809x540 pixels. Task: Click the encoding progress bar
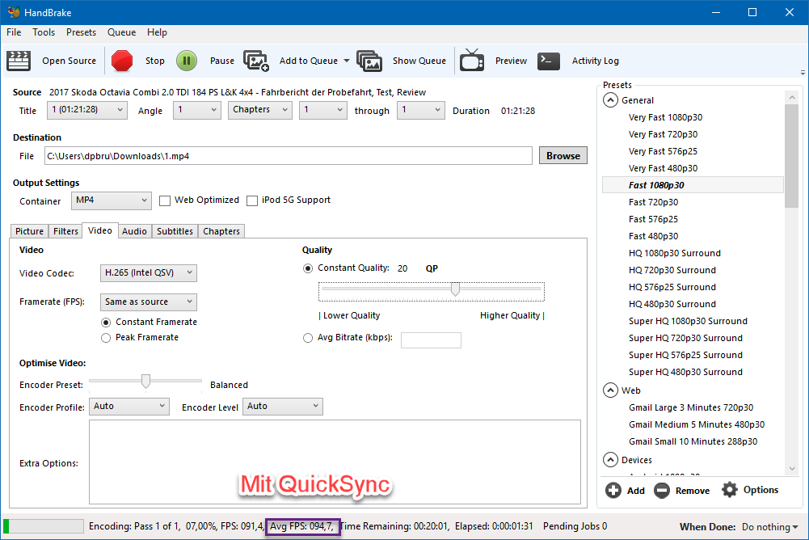(x=44, y=526)
